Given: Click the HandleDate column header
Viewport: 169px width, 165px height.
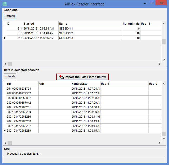Looking at the screenshot, I should [86, 84].
